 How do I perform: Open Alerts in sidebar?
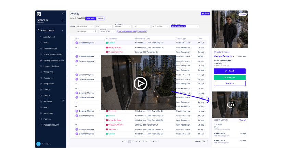point(46,107)
